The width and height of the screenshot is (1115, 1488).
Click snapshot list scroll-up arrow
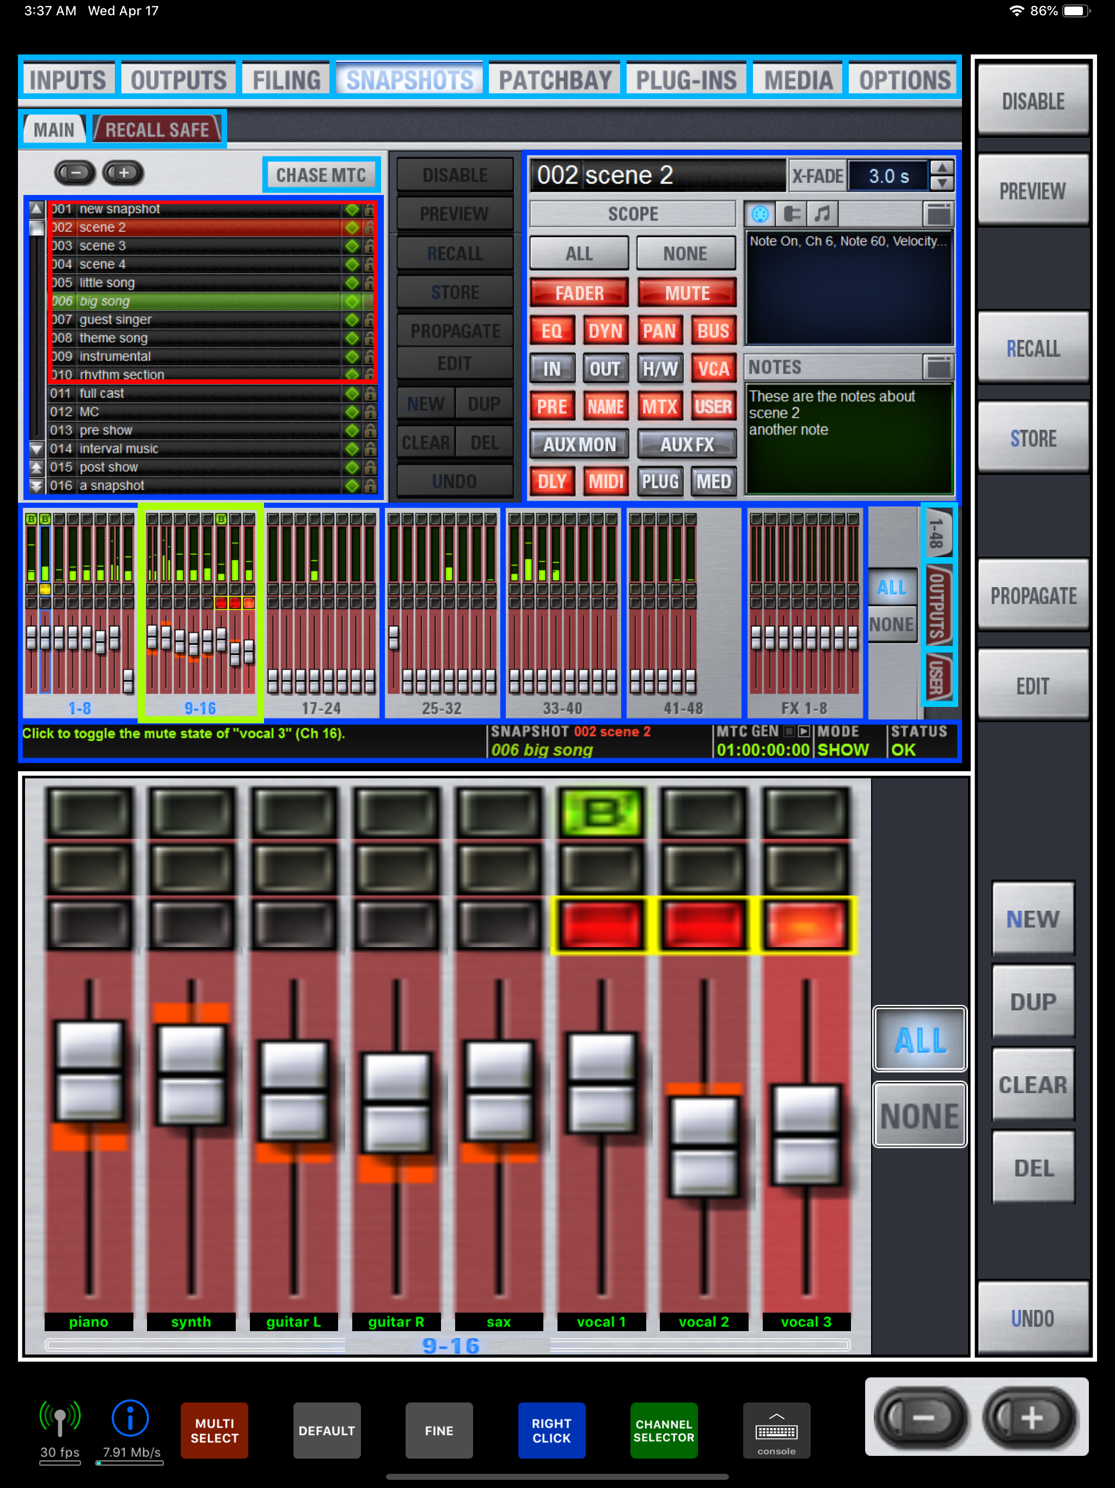pos(37,209)
